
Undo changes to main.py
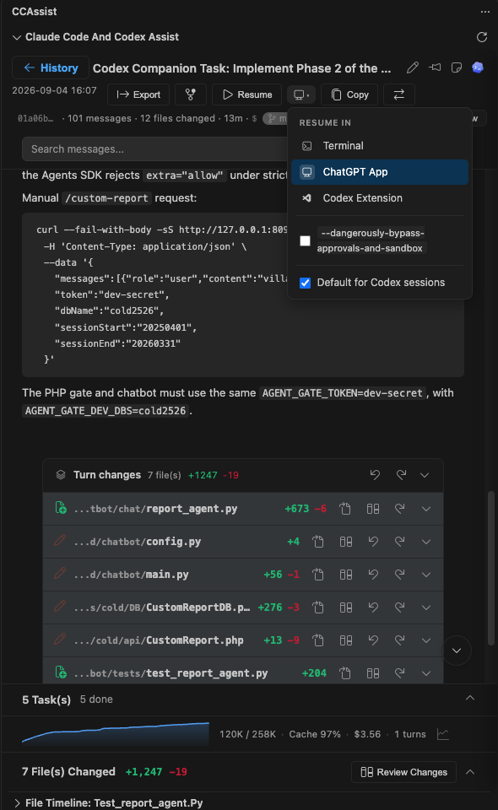tap(373, 575)
